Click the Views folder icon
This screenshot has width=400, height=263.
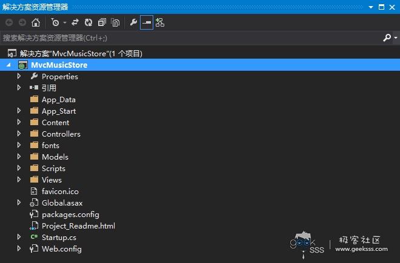pyautogui.click(x=34, y=179)
